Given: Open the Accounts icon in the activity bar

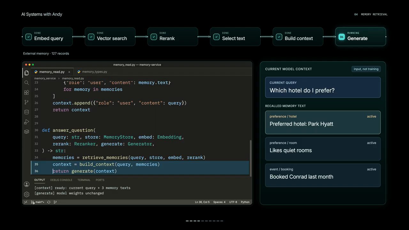Looking at the screenshot, I should 27,184.
